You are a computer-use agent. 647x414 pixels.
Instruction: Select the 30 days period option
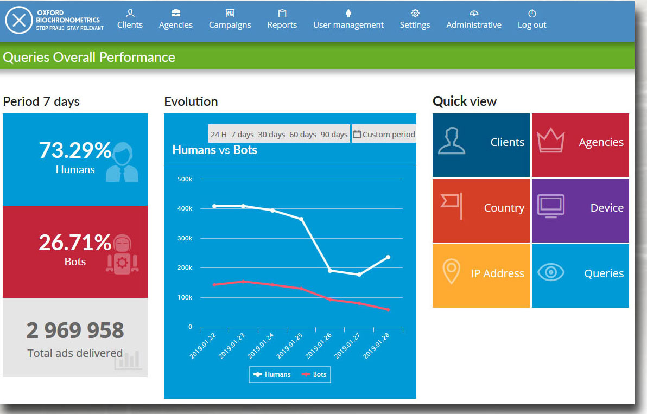271,135
